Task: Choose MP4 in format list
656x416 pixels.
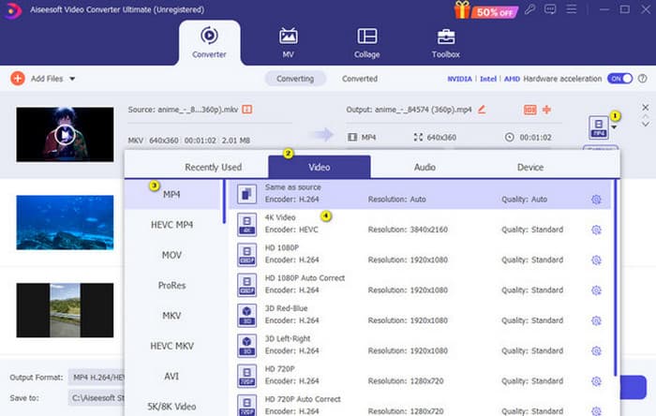Action: click(171, 194)
